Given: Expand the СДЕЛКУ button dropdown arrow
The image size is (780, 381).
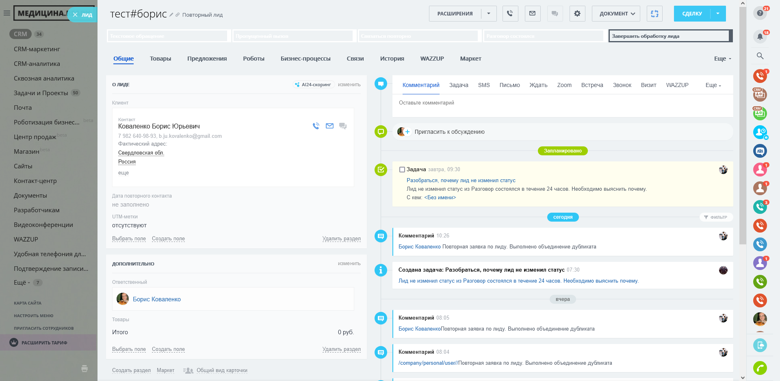Looking at the screenshot, I should click(x=718, y=13).
